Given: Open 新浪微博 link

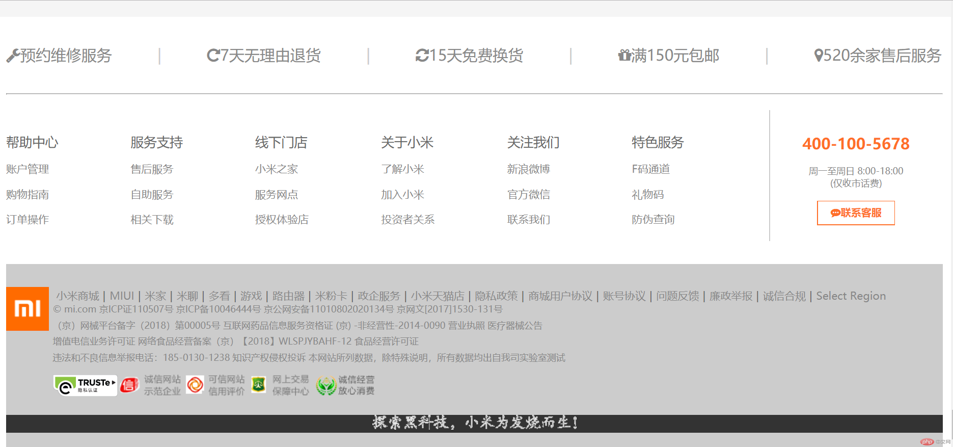Looking at the screenshot, I should click(529, 169).
